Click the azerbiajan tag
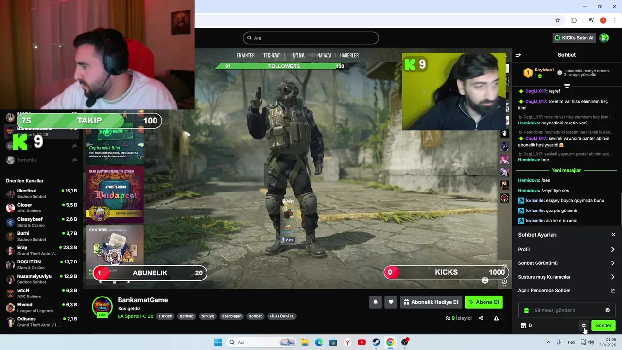The height and width of the screenshot is (350, 622). click(231, 316)
